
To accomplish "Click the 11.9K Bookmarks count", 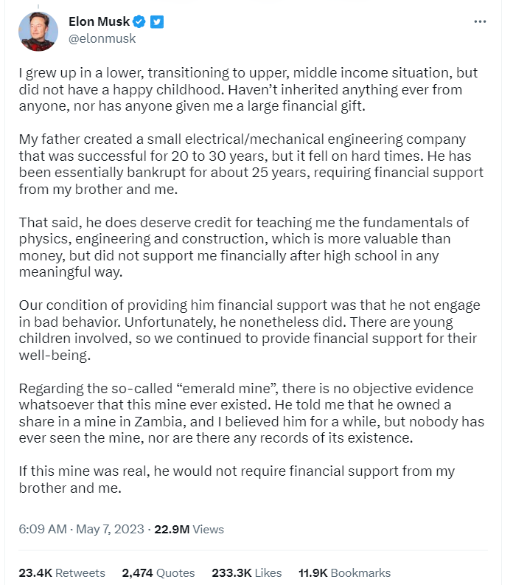I will (x=344, y=572).
